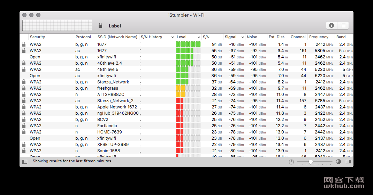Select the ngHub_319462NG00 network row
This screenshot has width=373, height=195.
(186, 113)
